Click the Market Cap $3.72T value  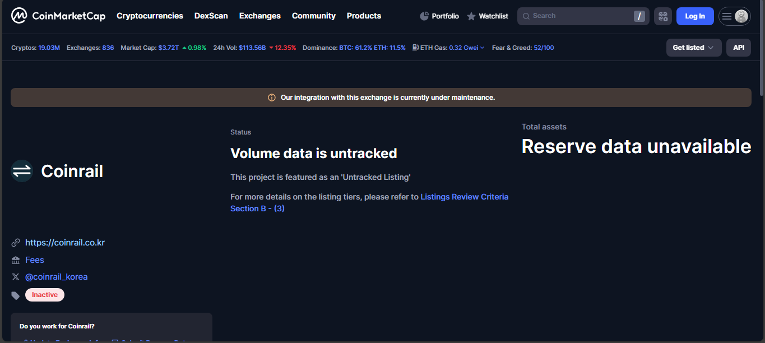pos(169,48)
